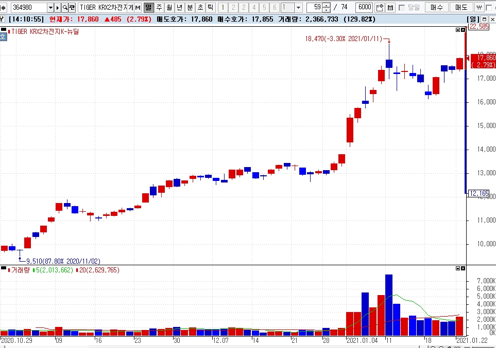Screen dimensions: 496x348
Task: Click the wrench settings icon at left
Action: [2, 20]
